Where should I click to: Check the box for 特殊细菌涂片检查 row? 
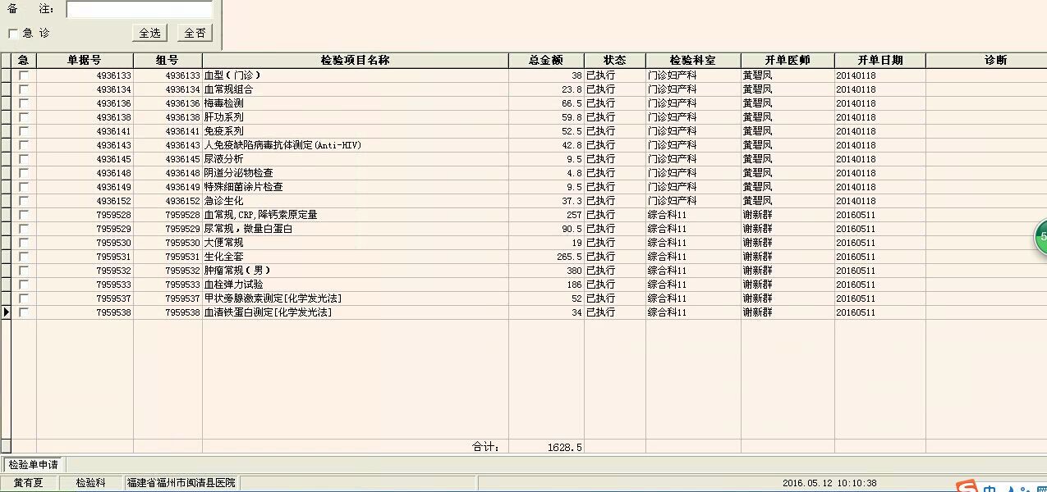pos(24,187)
